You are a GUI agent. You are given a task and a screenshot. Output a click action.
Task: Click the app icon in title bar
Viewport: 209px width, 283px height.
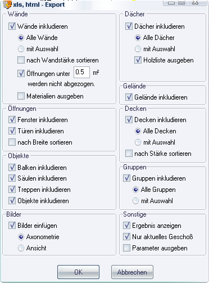click(7, 5)
